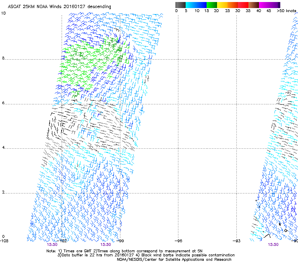Click the green 15–20 knots color segment
Image resolution: width=298 pixels, height=262 pixels.
tap(212, 5)
